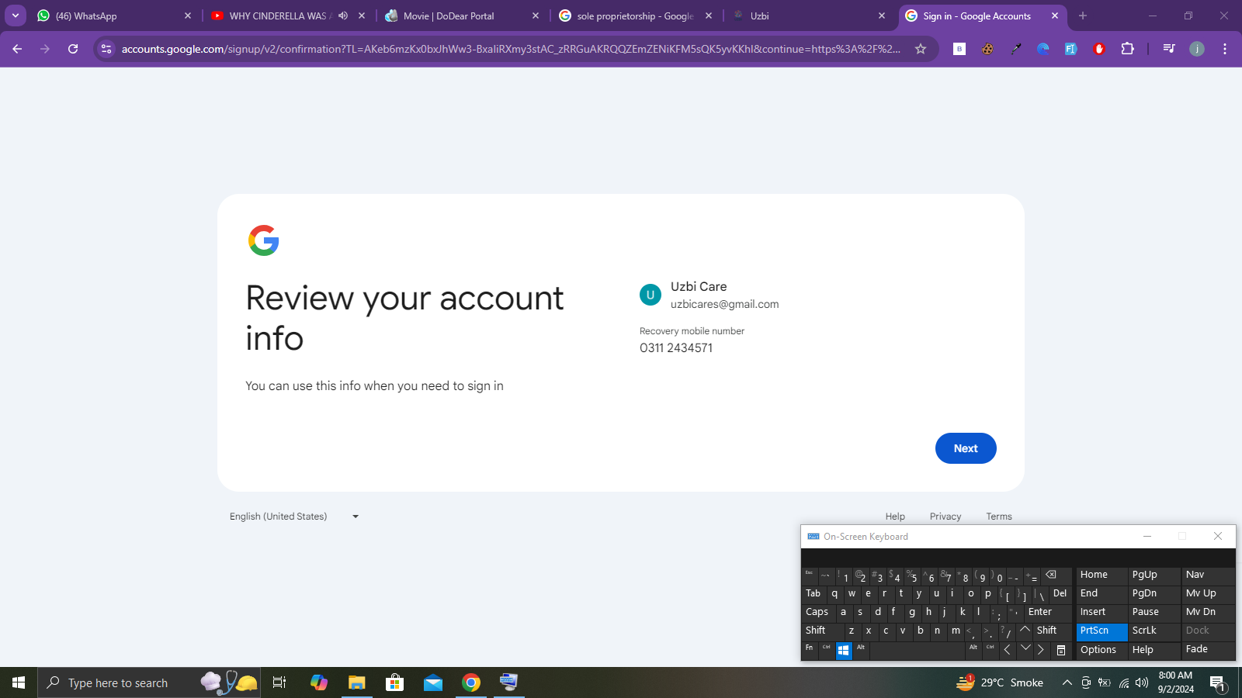
Task: Open the Windows Start menu
Action: [x=19, y=682]
